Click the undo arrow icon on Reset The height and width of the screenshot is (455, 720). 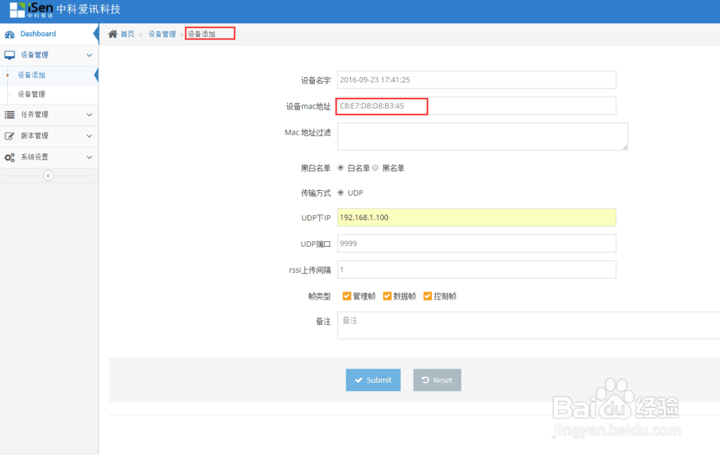click(426, 380)
